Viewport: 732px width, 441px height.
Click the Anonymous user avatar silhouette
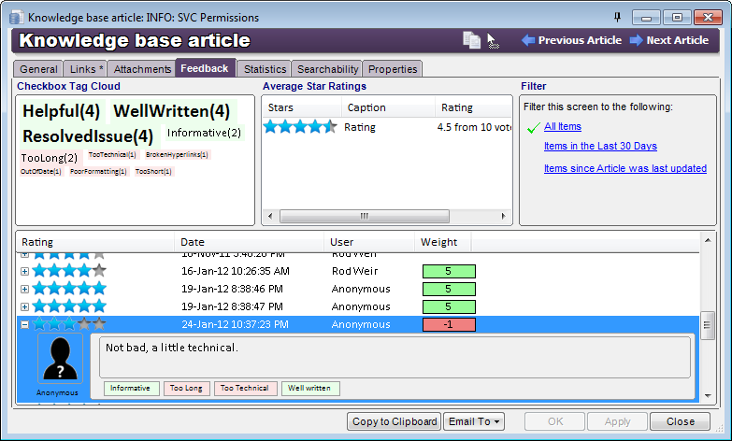point(60,358)
